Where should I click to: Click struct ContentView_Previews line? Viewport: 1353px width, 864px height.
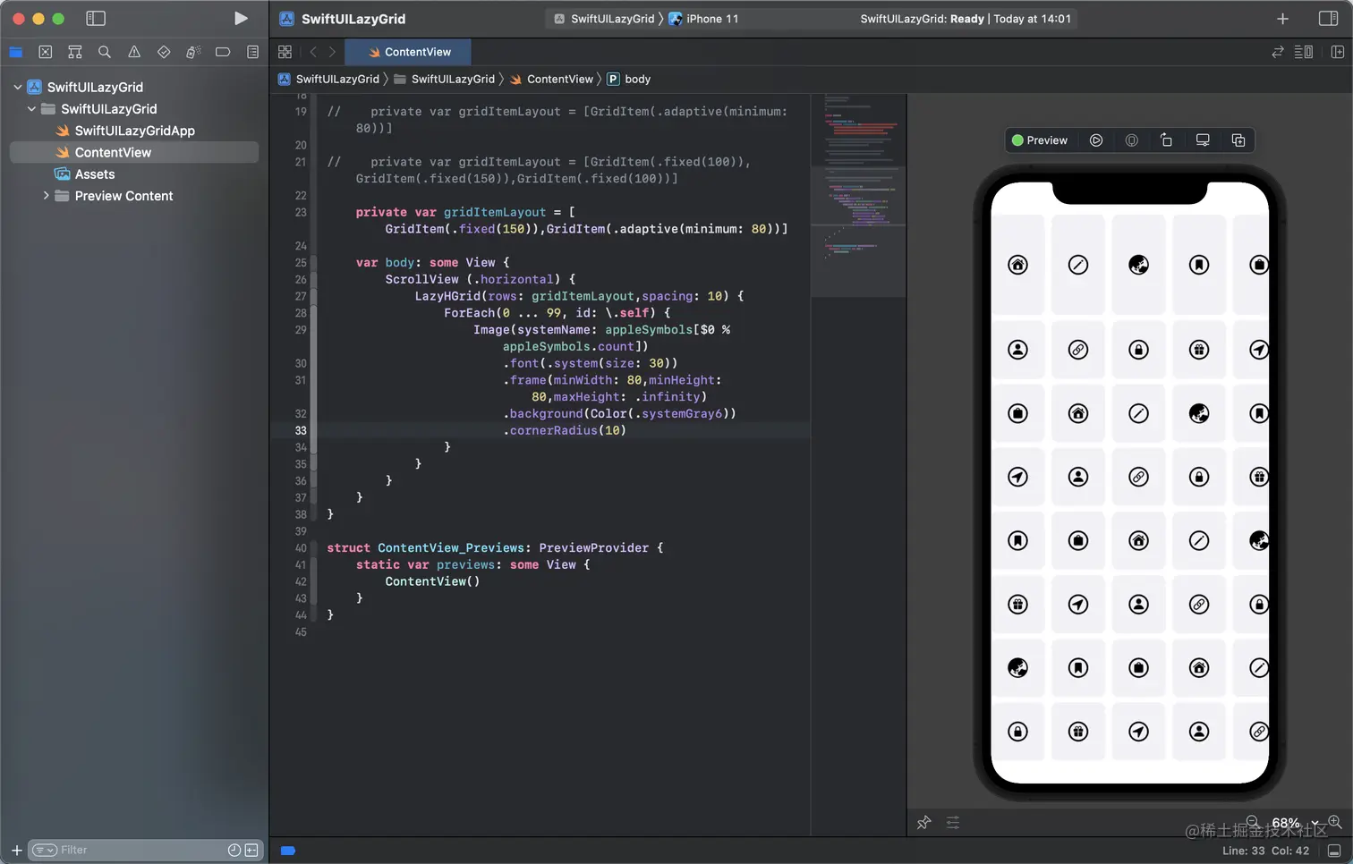click(x=495, y=547)
